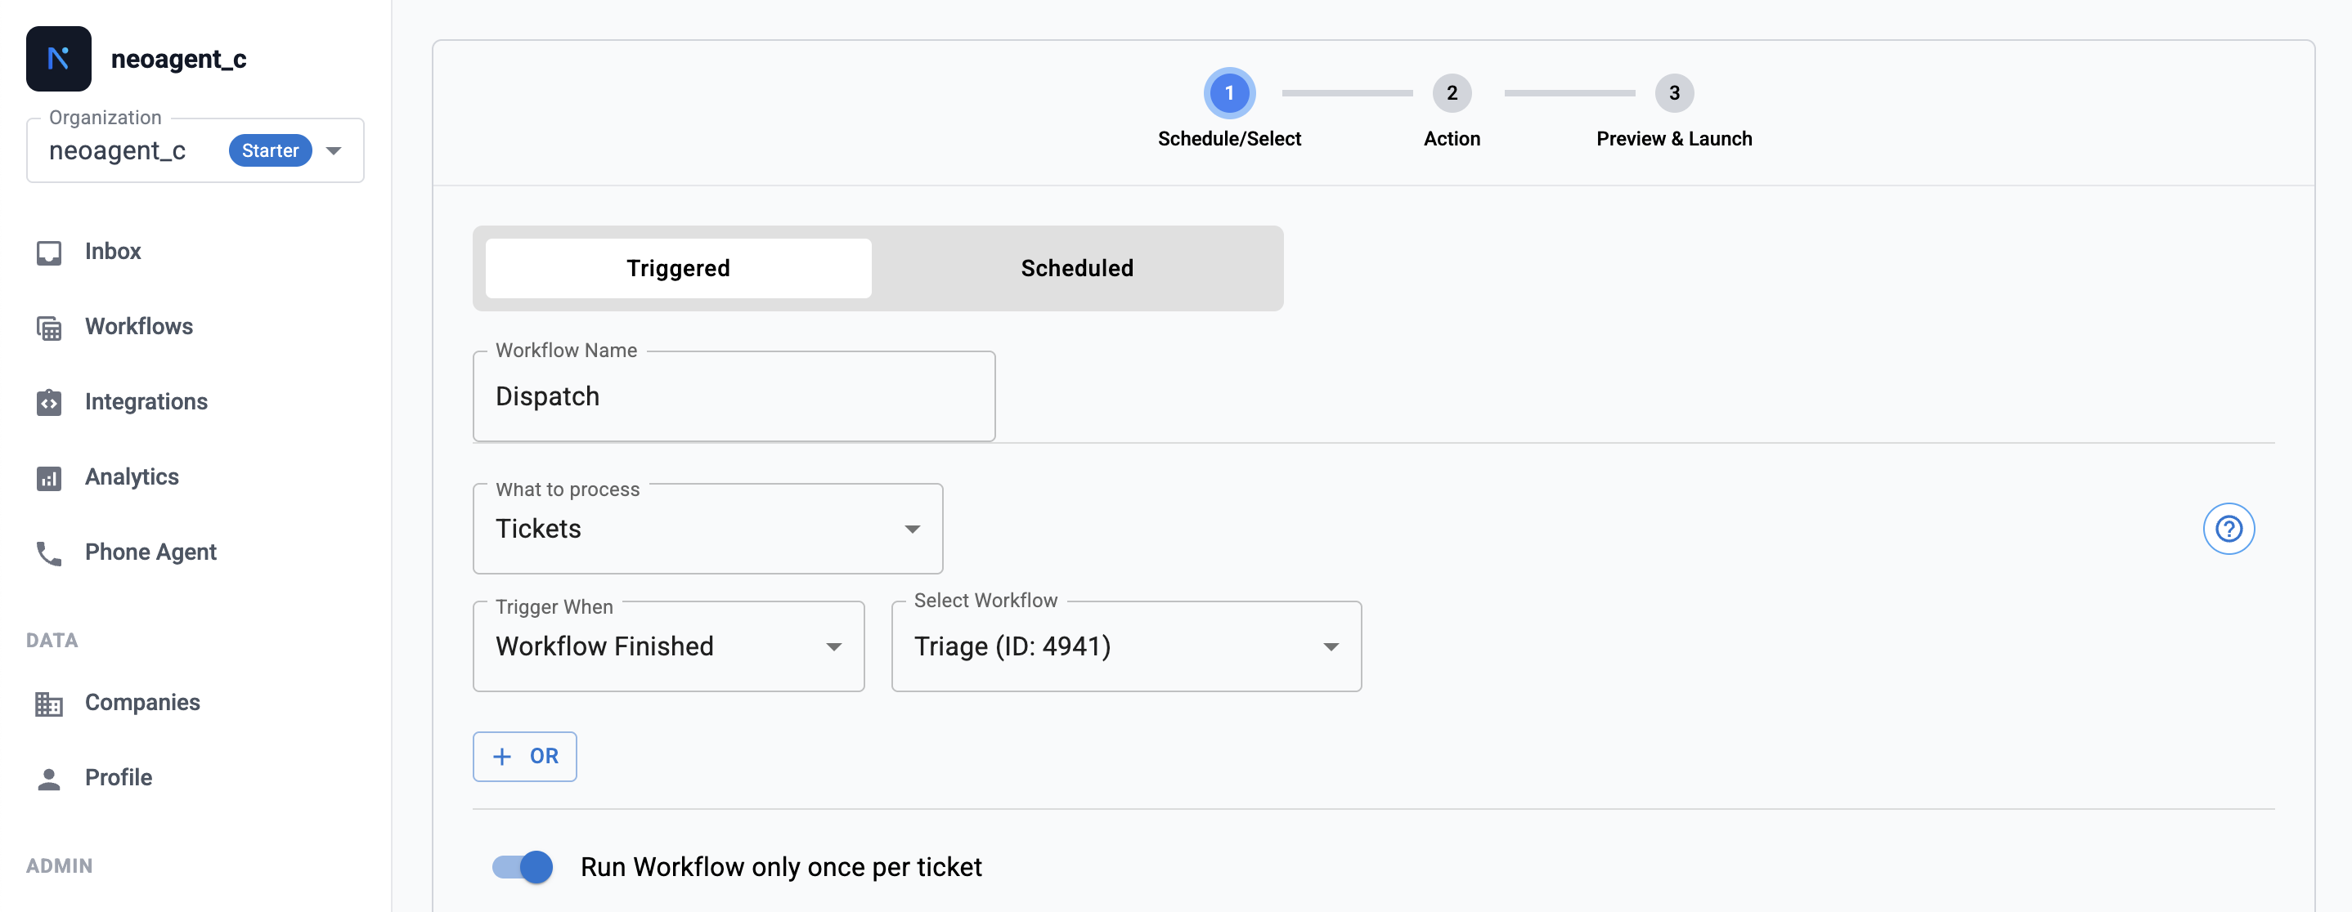
Task: Go to step 2 Action
Action: tap(1451, 93)
